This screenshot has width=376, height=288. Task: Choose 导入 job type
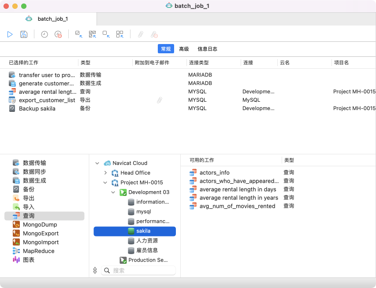45,207
